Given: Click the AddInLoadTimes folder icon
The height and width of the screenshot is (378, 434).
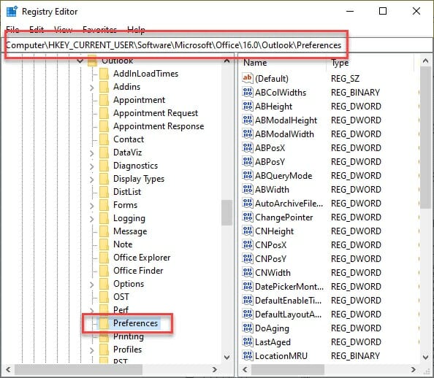Looking at the screenshot, I should point(104,74).
